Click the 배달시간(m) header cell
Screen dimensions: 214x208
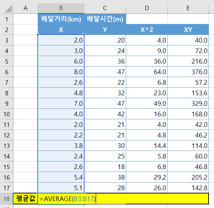105,19
